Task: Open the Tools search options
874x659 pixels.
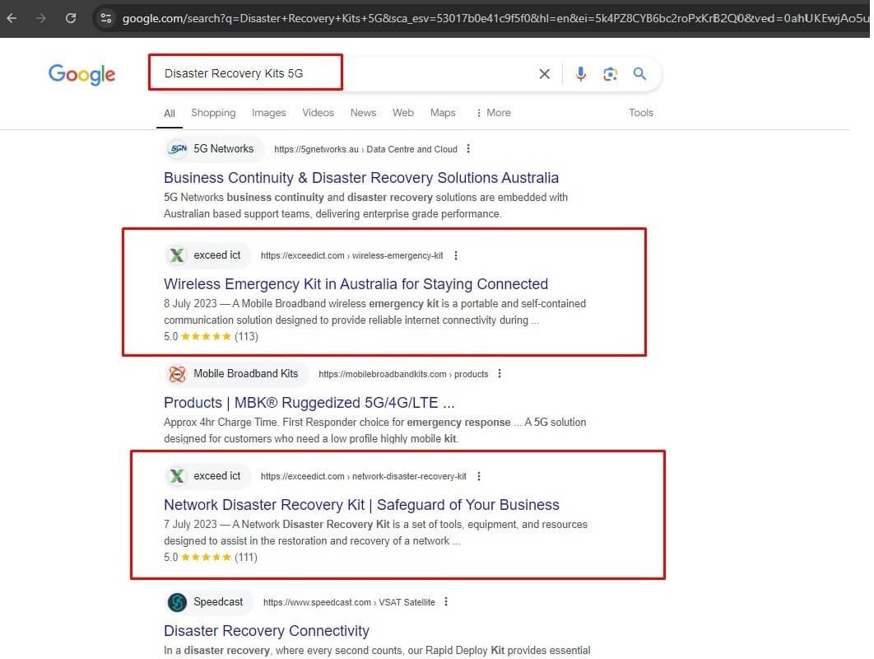Action: (x=641, y=113)
